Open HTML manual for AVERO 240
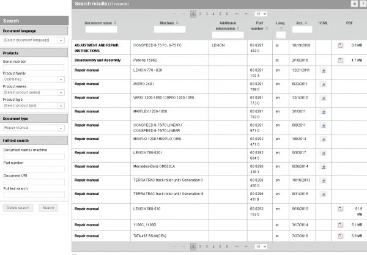This screenshot has height=255, width=367. 324,84
